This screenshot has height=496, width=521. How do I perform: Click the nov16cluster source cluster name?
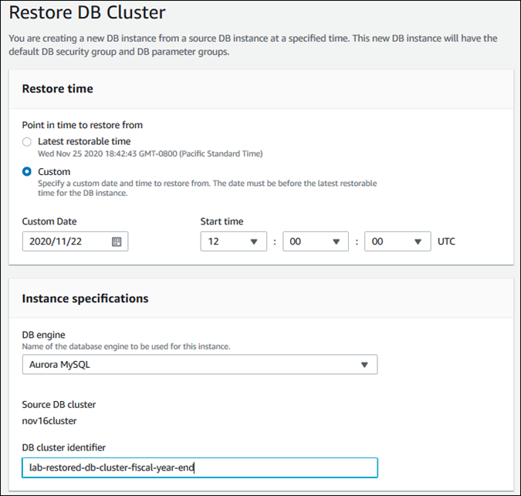(50, 421)
